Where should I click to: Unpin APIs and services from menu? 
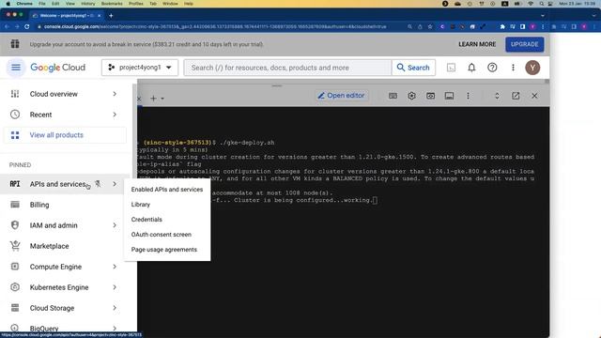click(x=98, y=184)
